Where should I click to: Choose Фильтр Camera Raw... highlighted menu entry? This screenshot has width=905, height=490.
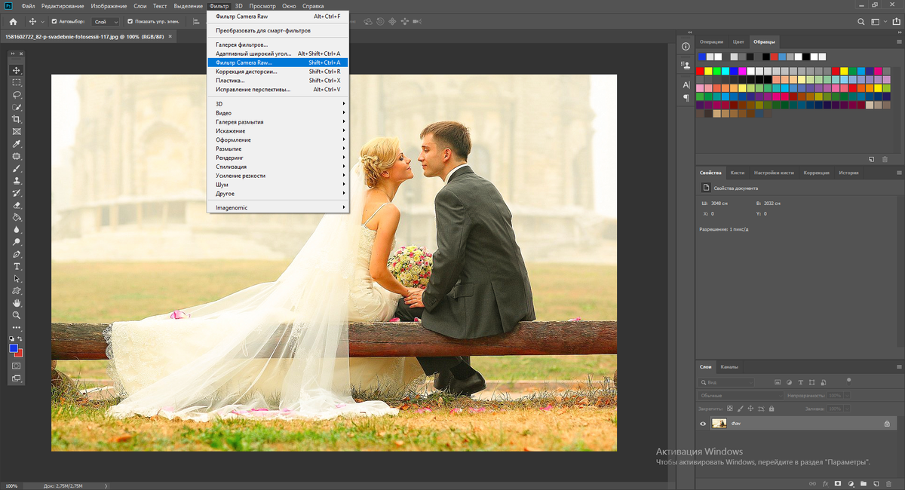point(278,63)
